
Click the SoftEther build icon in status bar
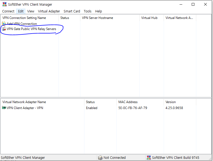coord(149,158)
